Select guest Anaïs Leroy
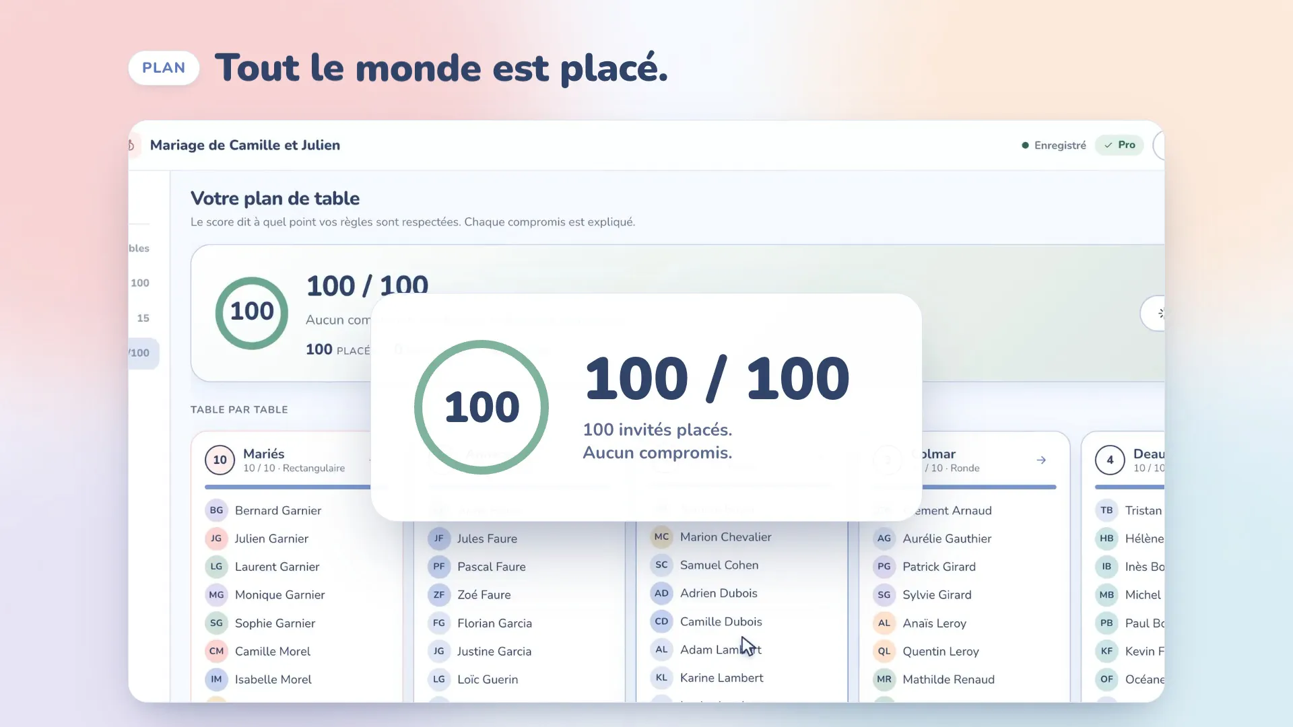The width and height of the screenshot is (1293, 727). 934,623
